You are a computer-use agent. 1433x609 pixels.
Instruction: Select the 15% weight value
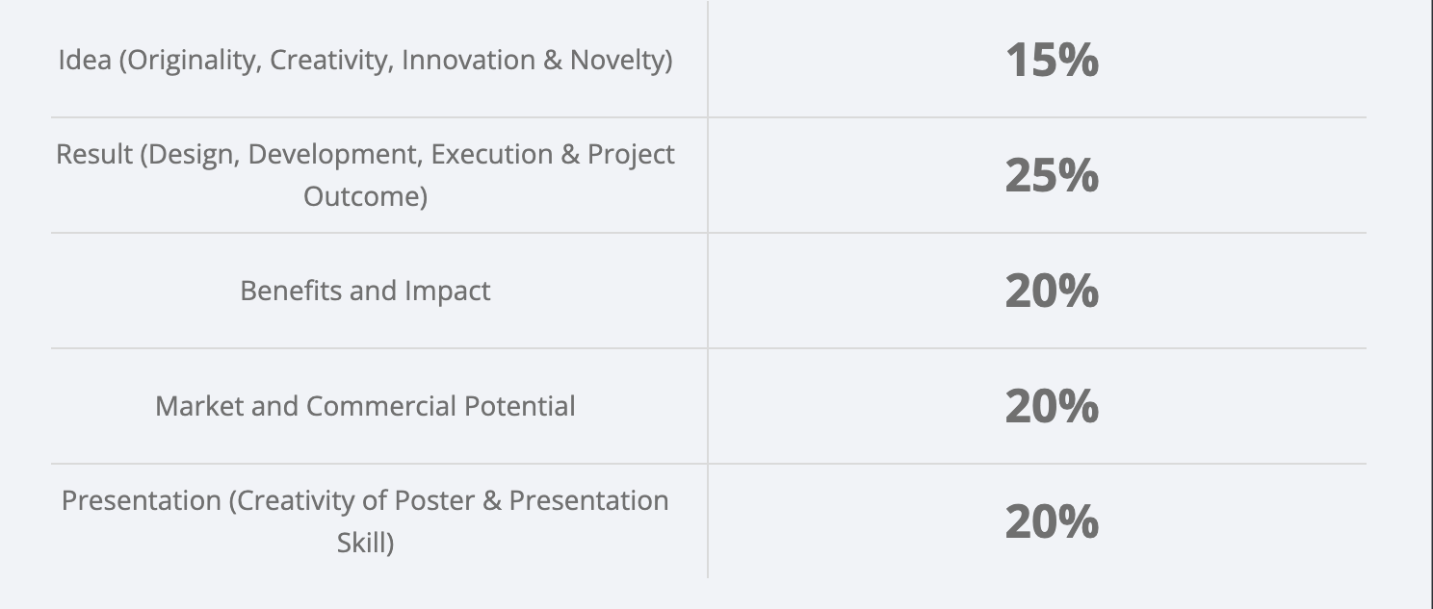coord(1052,60)
